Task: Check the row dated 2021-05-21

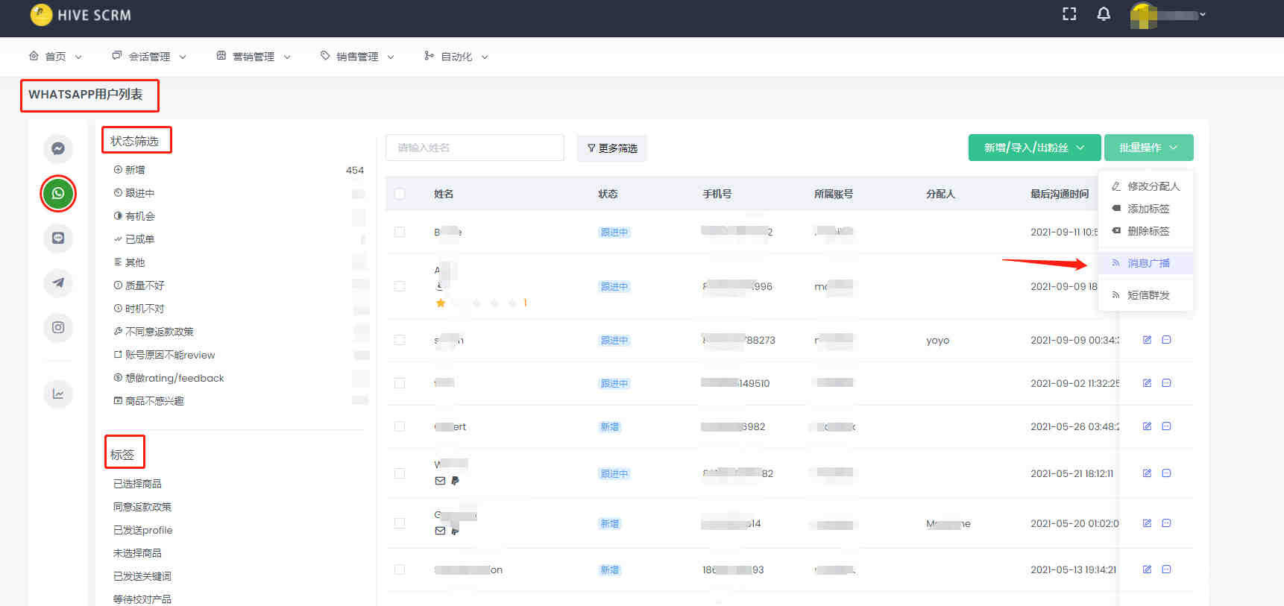Action: tap(400, 473)
